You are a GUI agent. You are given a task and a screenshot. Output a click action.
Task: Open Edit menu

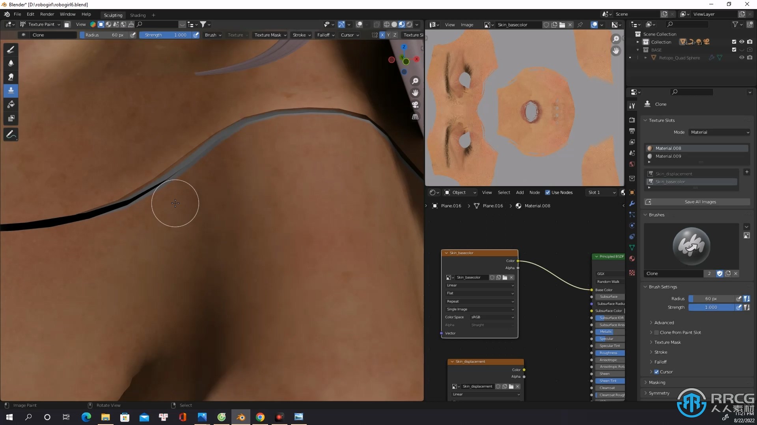tap(30, 14)
